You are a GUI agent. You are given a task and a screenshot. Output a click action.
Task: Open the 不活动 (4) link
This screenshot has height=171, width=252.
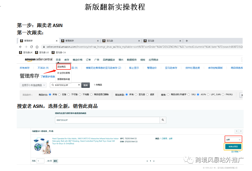43,68
